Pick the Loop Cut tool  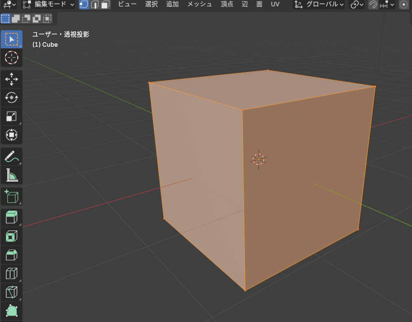point(11,273)
